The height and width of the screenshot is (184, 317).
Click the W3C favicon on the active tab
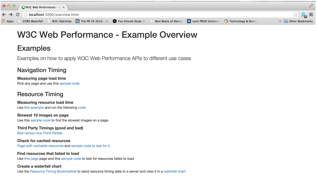click(23, 7)
